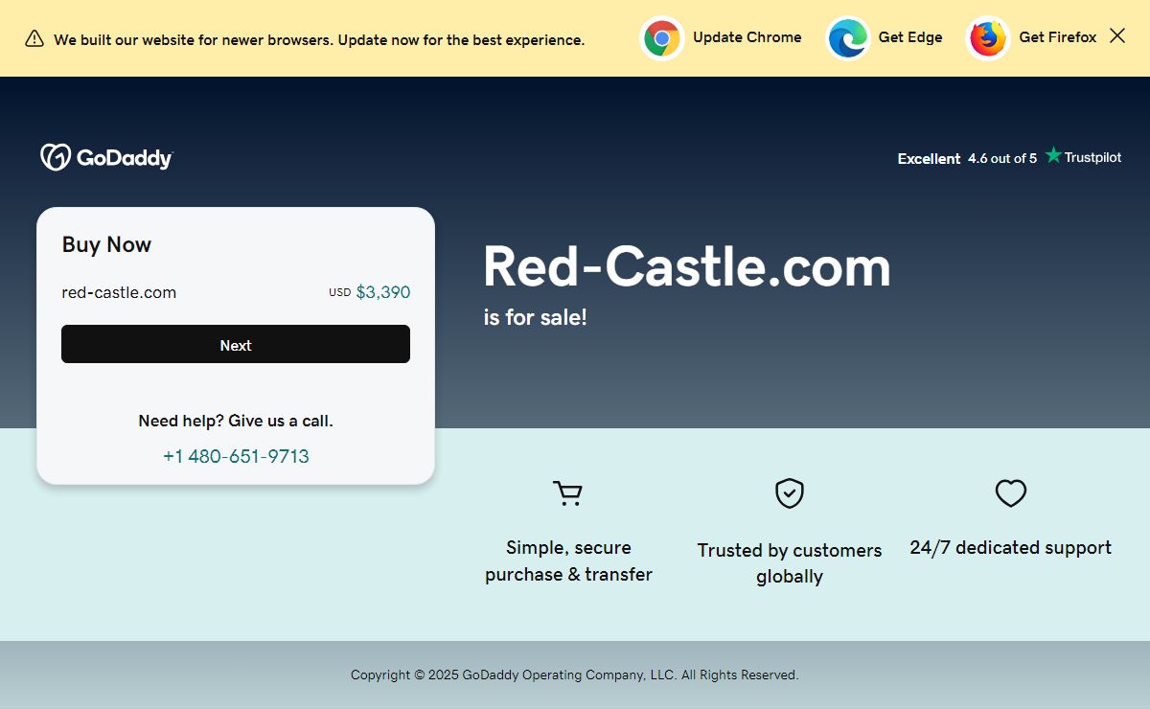This screenshot has height=709, width=1150.
Task: Click the Trustpilot star logo
Action: click(1053, 155)
